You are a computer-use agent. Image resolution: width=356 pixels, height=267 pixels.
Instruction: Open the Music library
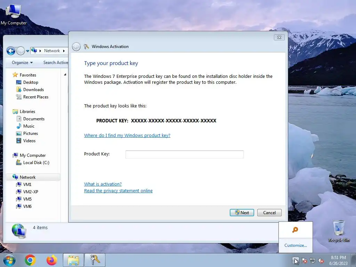coord(29,126)
